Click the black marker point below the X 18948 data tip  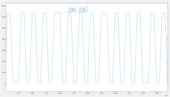click(x=68, y=12)
